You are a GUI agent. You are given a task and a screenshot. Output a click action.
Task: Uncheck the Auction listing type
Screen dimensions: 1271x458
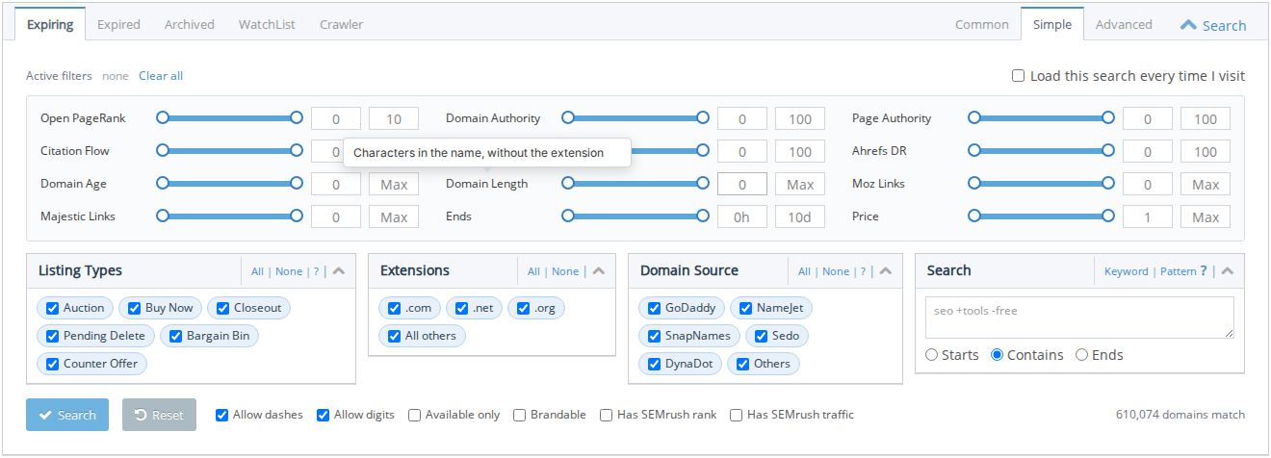(x=53, y=308)
